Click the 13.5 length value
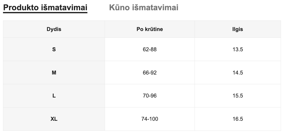This screenshot has height=134, width=284. pos(237,49)
